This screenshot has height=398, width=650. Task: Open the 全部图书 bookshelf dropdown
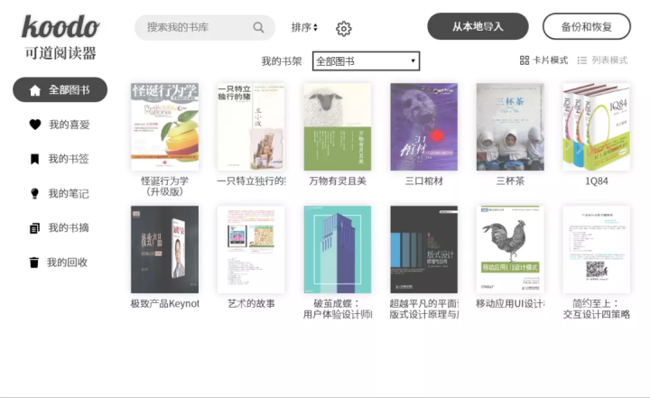tap(366, 61)
